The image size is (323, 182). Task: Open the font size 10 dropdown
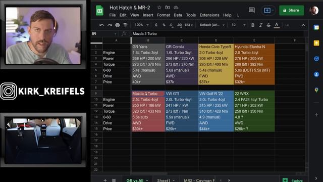[x=238, y=25]
